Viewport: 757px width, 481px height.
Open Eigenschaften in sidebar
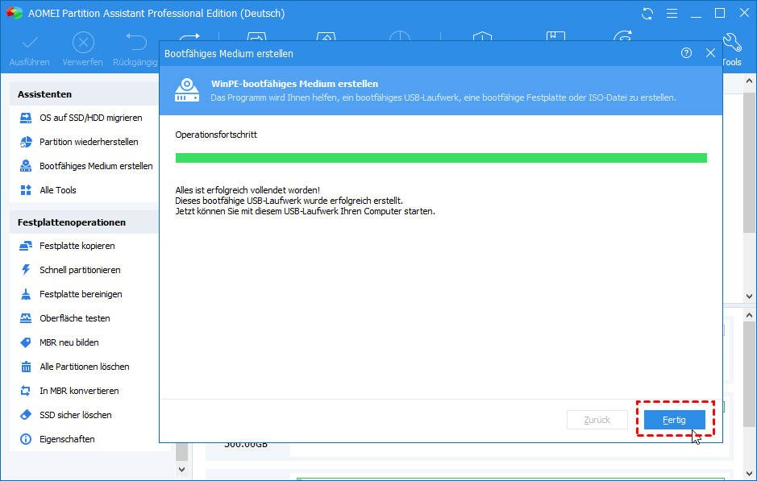(67, 439)
